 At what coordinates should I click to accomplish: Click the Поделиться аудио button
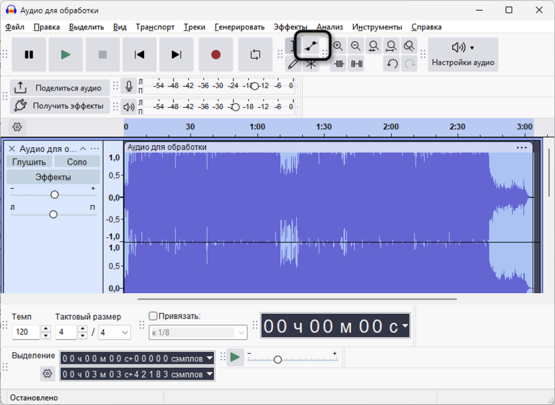click(x=60, y=88)
